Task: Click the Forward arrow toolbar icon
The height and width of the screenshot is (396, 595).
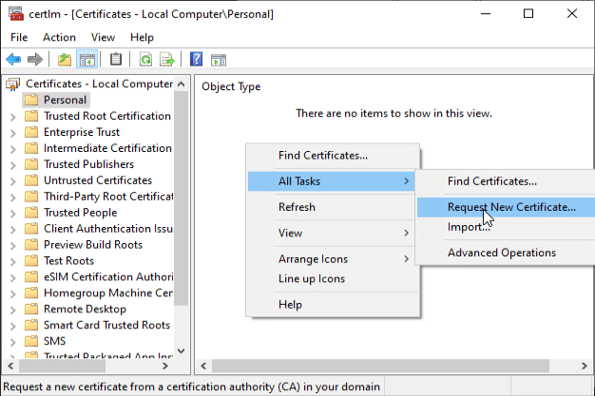Action: click(35, 59)
